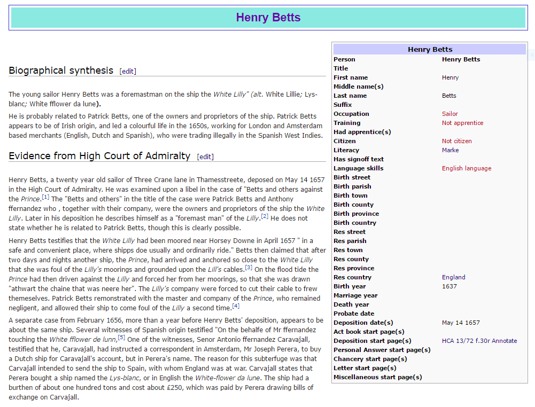535x407 pixels.
Task: Open footnote reference 1
Action: (x=46, y=198)
